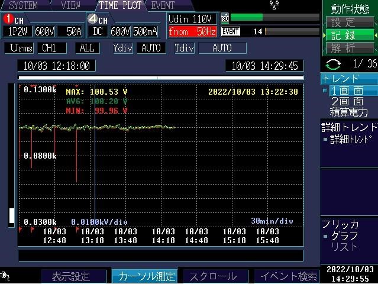Select the トレンド menu header
378x284 pixels.
click(349, 79)
